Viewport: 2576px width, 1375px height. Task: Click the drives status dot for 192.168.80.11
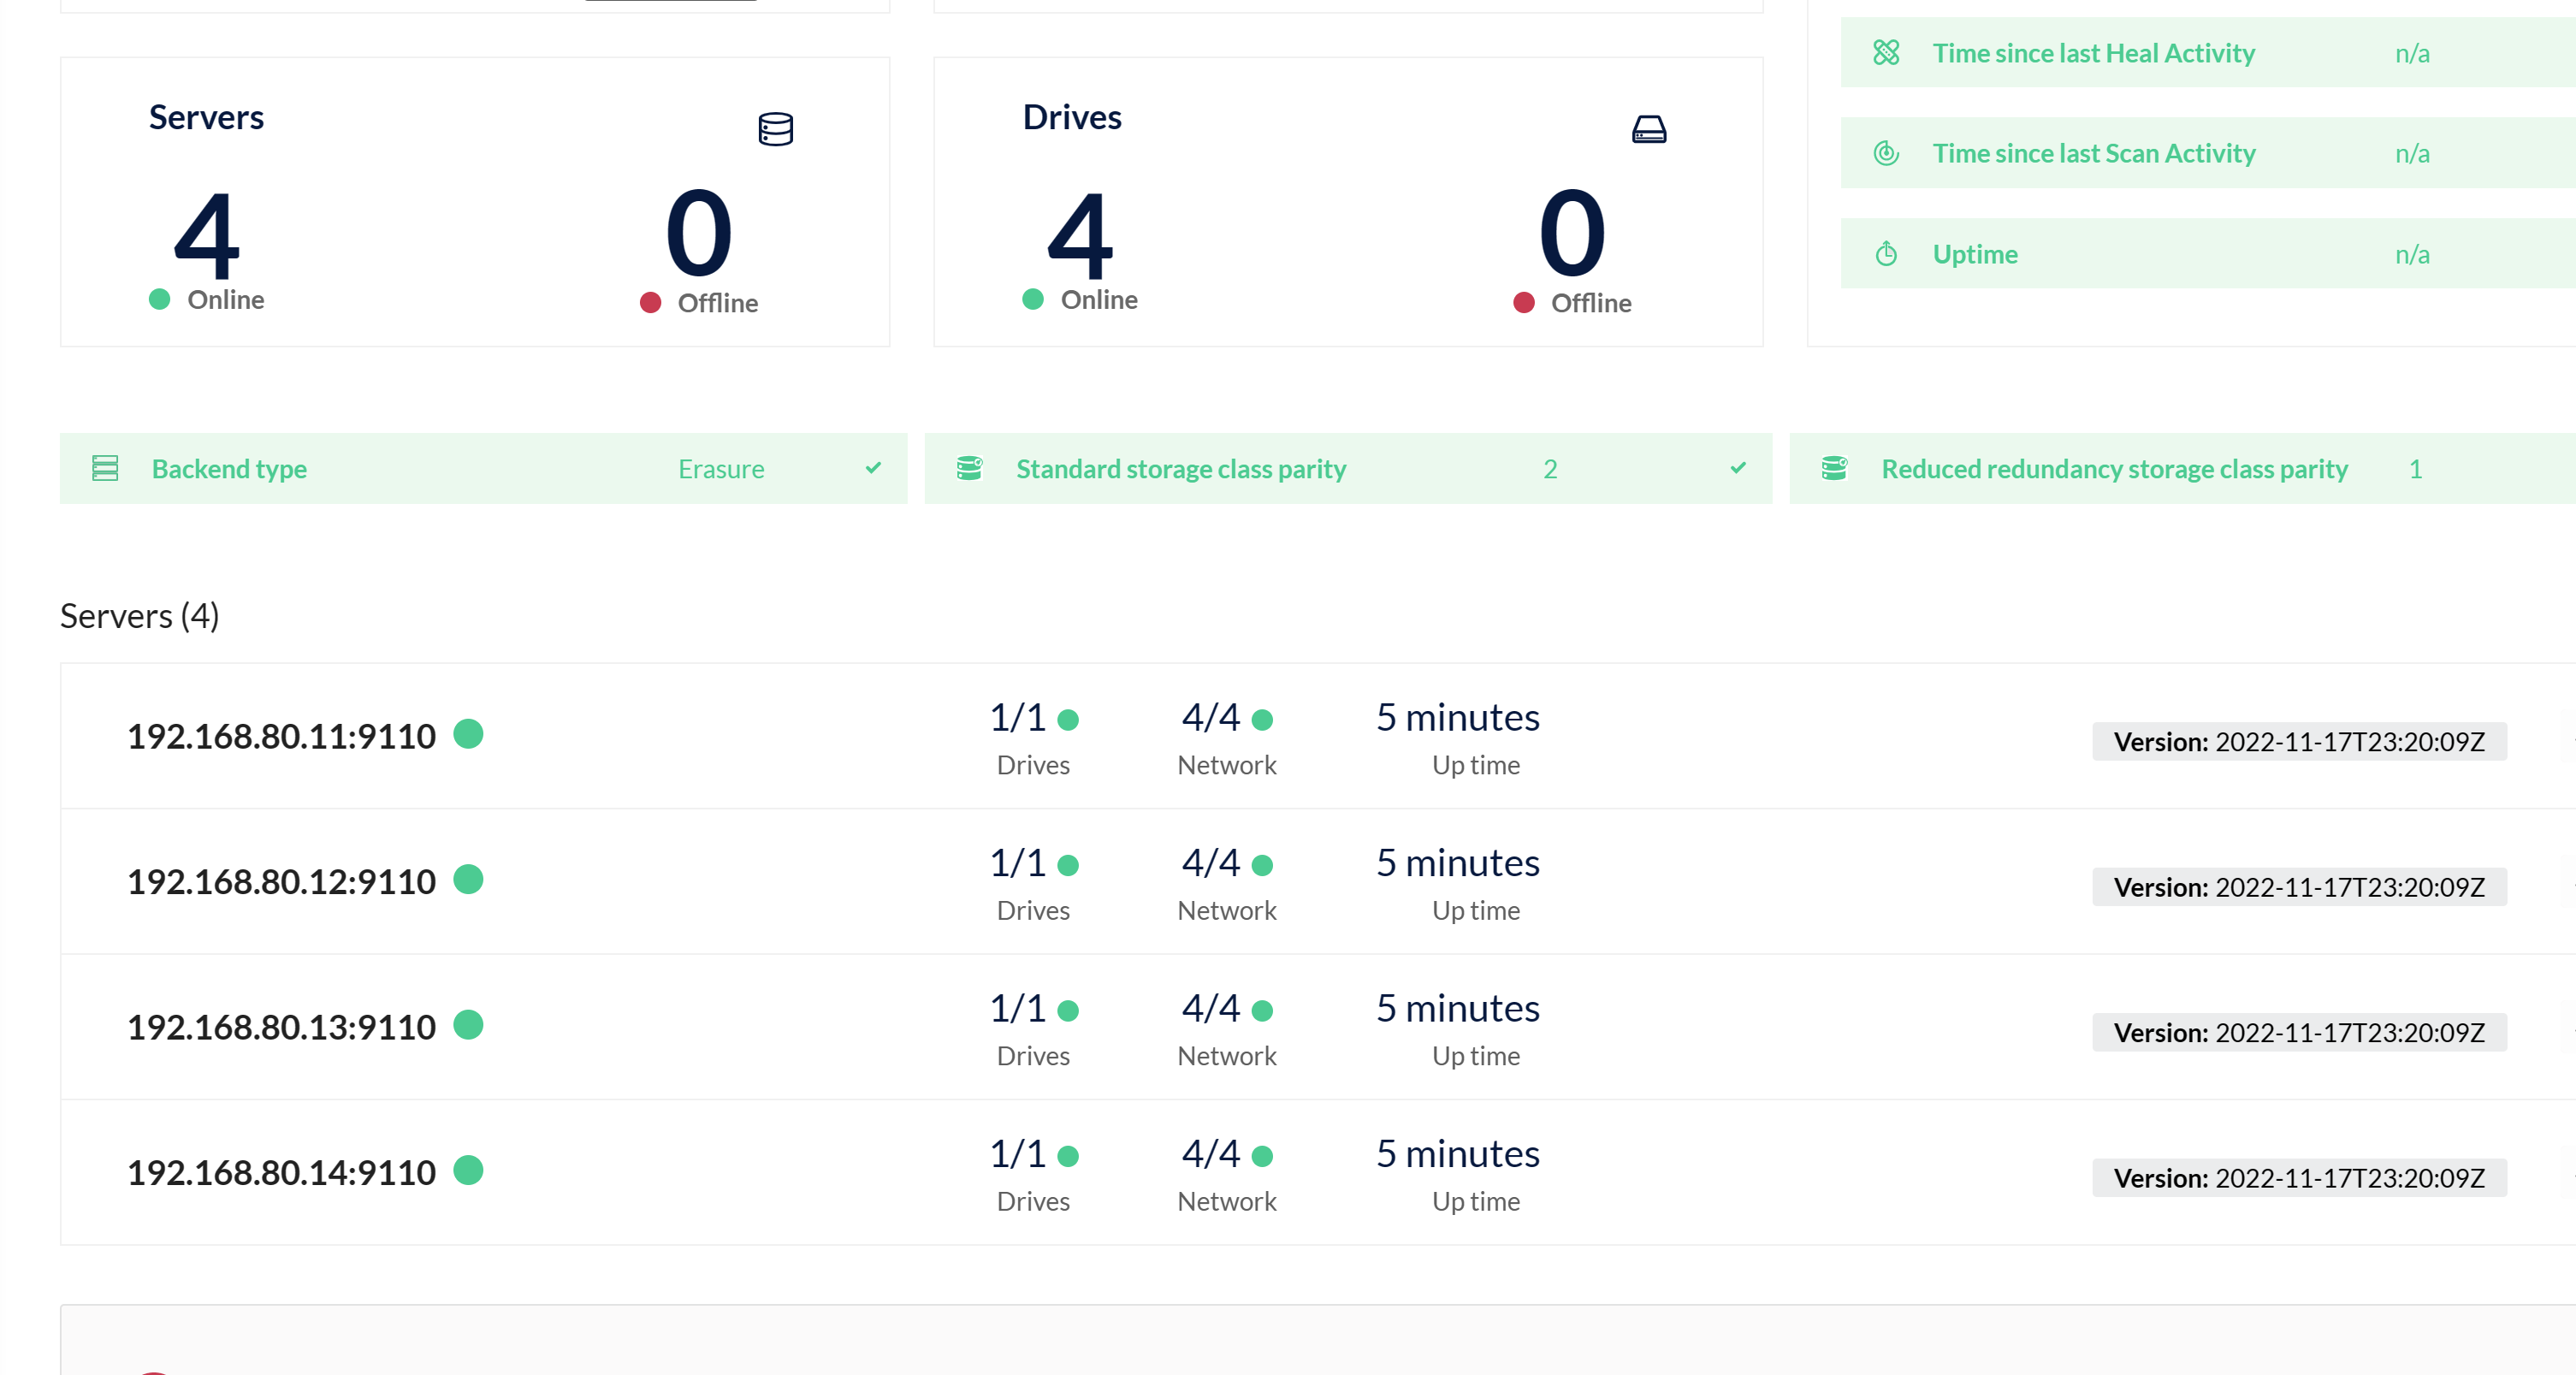point(1068,720)
